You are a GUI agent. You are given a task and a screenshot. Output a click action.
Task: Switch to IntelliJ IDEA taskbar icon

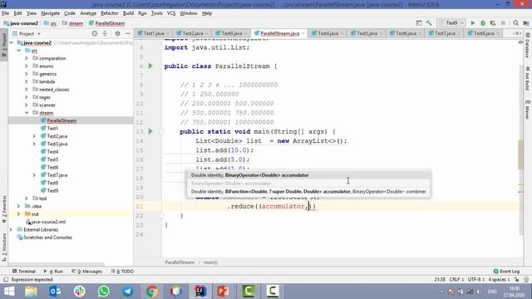coord(199,292)
